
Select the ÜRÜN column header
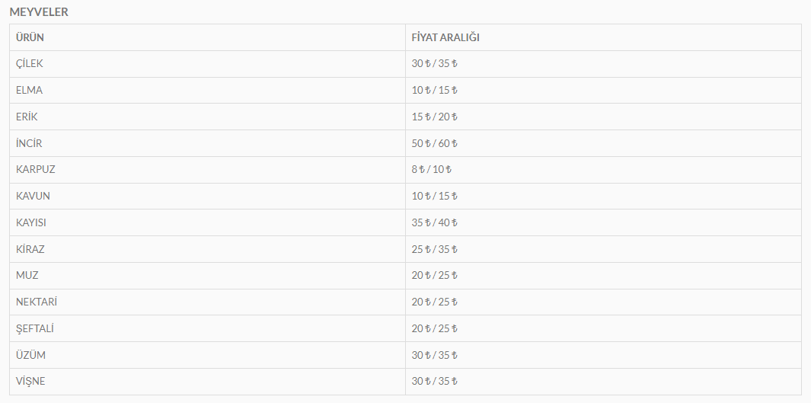click(30, 37)
